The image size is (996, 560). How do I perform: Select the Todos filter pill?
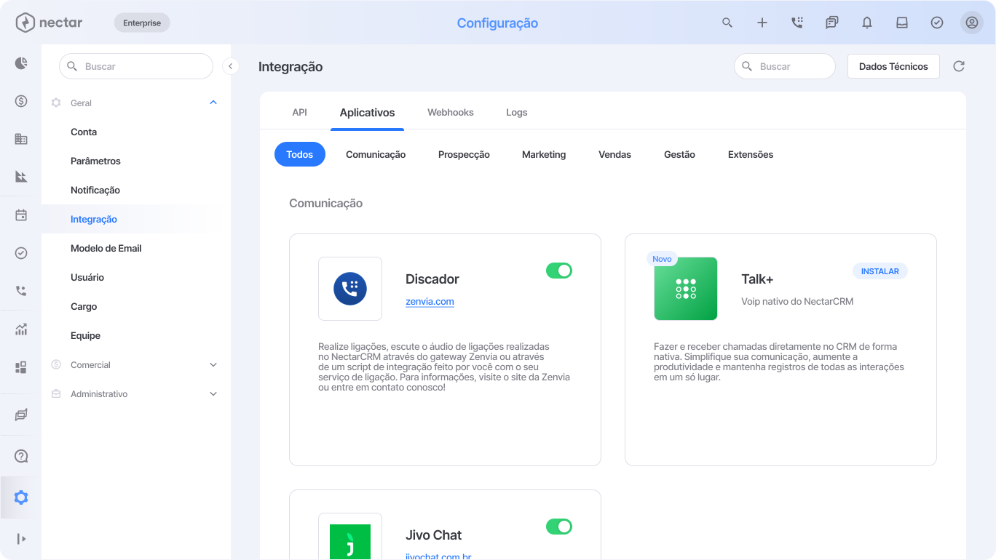click(300, 154)
